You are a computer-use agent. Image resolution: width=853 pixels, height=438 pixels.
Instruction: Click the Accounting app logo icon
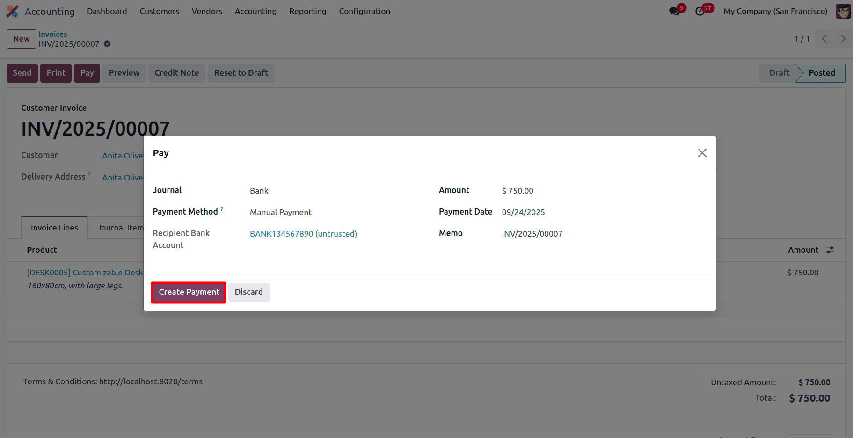[x=13, y=11]
